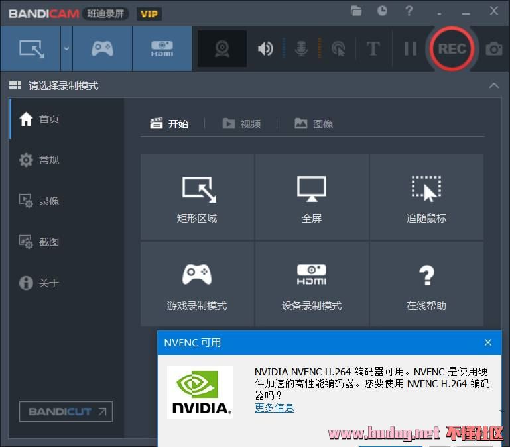Launch BANDICUT button
This screenshot has width=510, height=447.
[66, 412]
